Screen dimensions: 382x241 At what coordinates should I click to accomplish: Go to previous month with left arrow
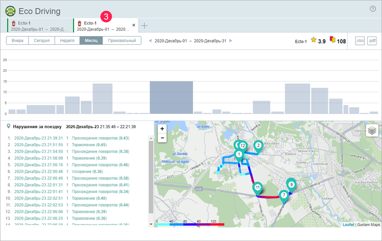coord(151,41)
